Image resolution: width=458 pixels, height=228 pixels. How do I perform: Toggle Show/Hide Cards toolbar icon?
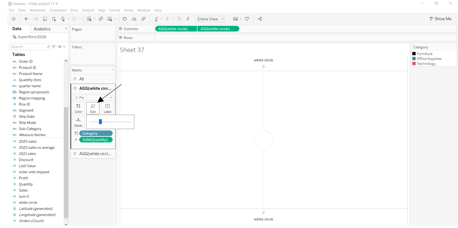[x=236, y=19]
